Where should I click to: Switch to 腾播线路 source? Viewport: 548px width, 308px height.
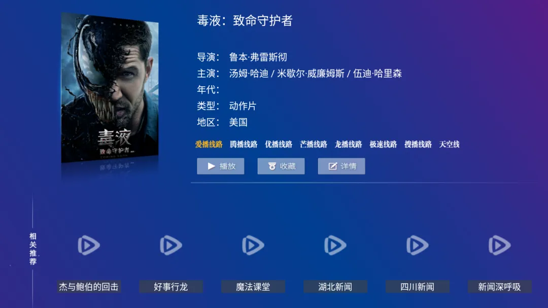pyautogui.click(x=244, y=145)
